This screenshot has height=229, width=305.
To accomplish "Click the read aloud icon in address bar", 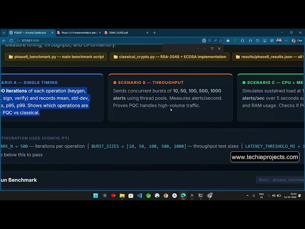I will point(215,41).
